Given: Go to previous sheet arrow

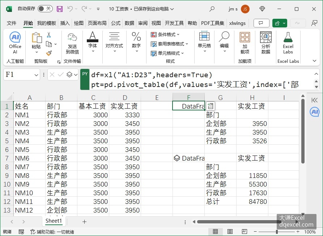Looking at the screenshot, I should point(12,222).
